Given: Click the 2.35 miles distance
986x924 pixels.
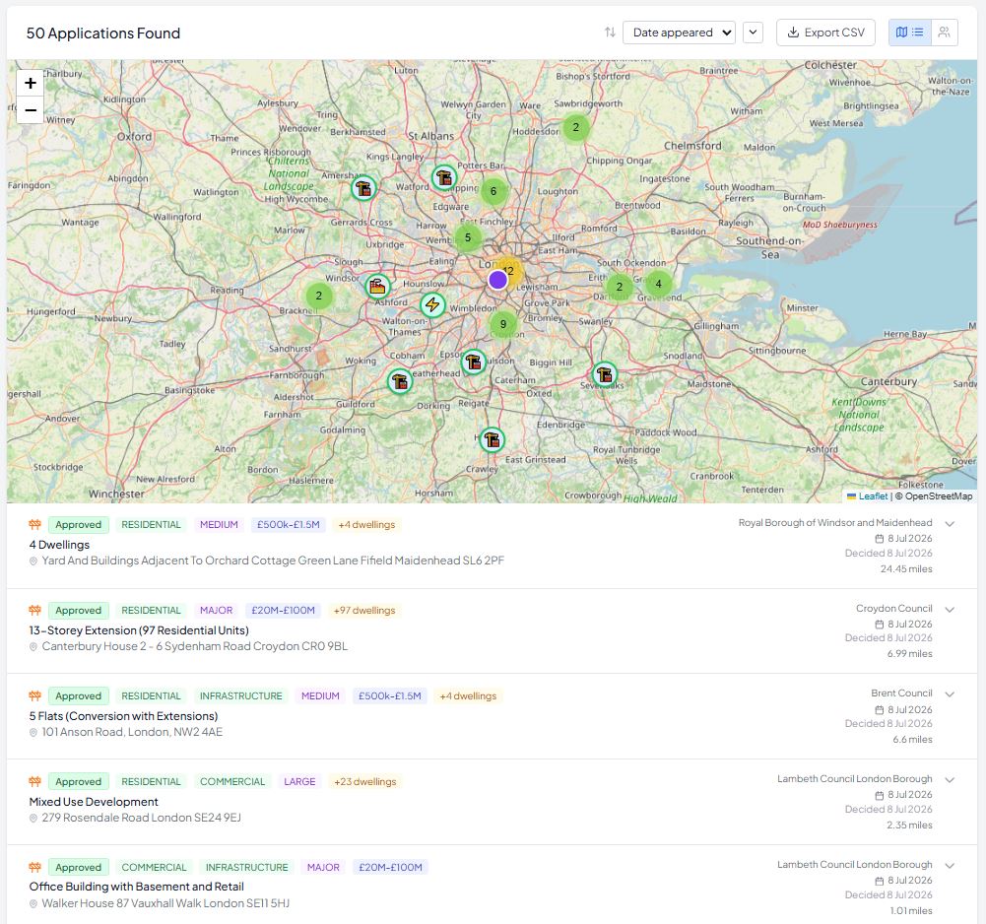Looking at the screenshot, I should pyautogui.click(x=909, y=825).
